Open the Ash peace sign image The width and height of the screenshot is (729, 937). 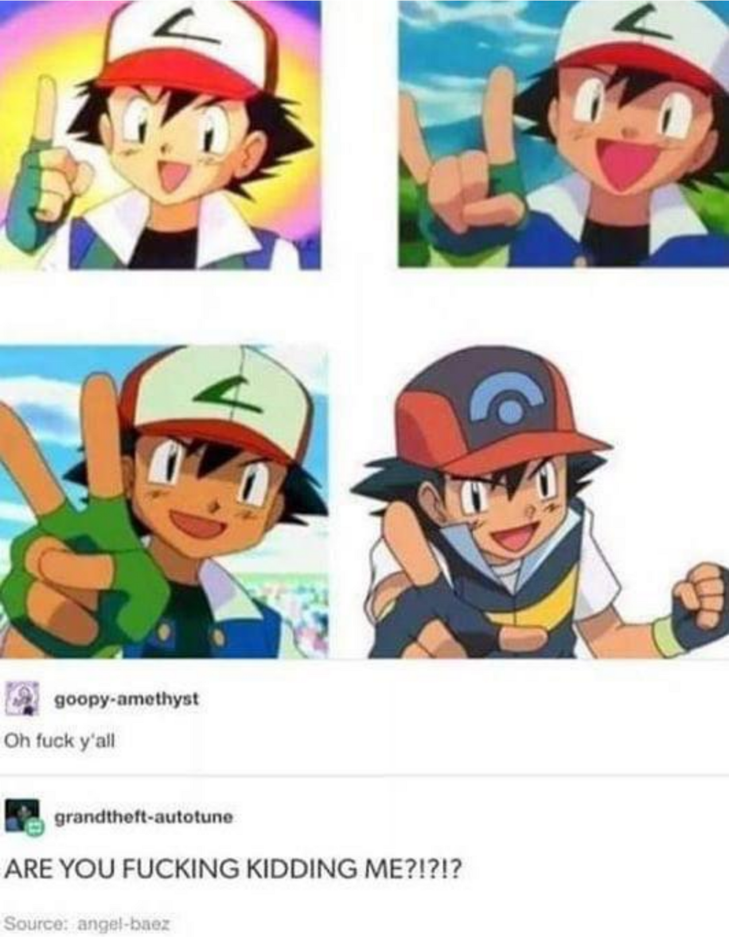click(x=164, y=502)
